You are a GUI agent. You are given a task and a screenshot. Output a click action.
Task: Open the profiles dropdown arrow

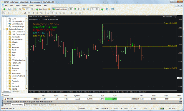coord(11,9)
